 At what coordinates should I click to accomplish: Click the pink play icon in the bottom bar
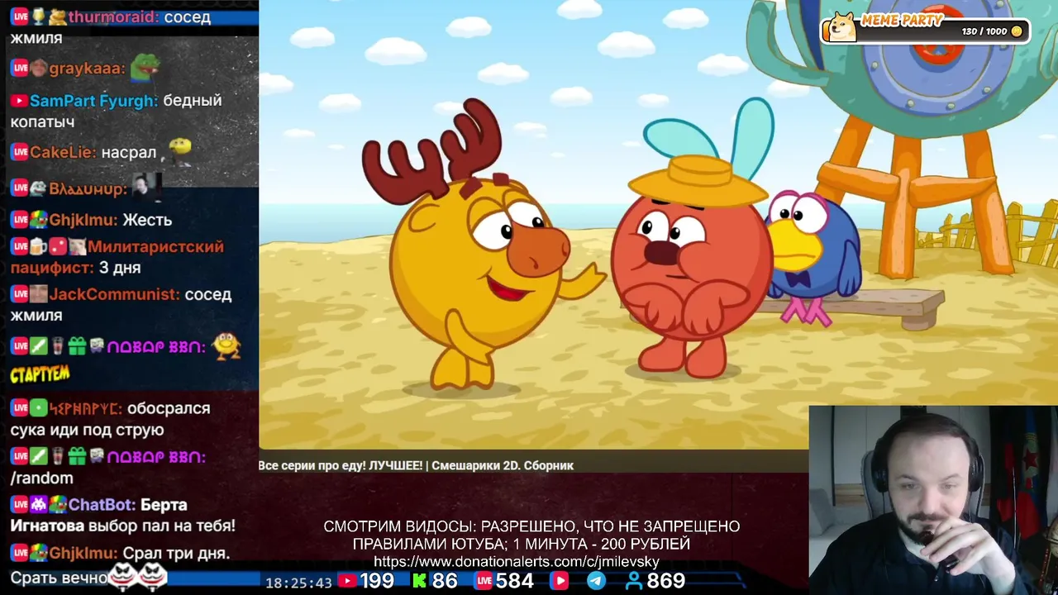tap(560, 581)
